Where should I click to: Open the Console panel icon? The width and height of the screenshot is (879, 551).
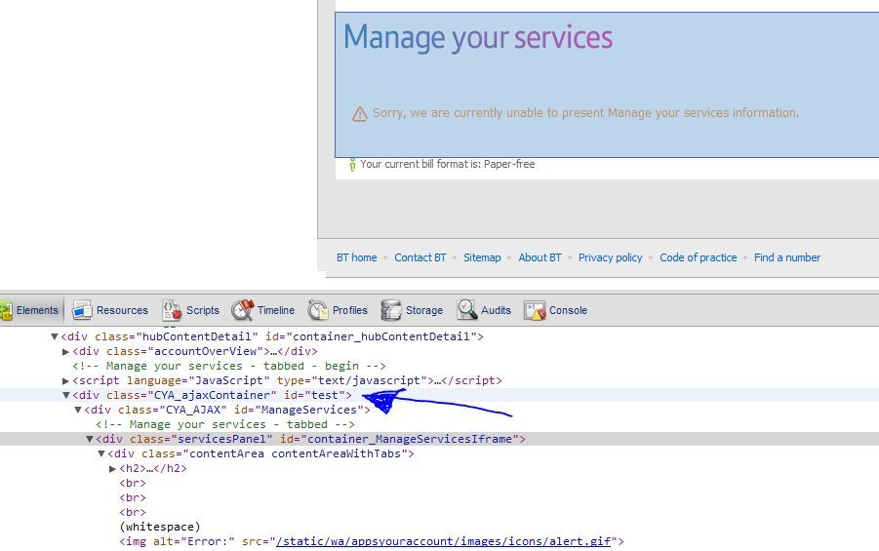(x=535, y=310)
